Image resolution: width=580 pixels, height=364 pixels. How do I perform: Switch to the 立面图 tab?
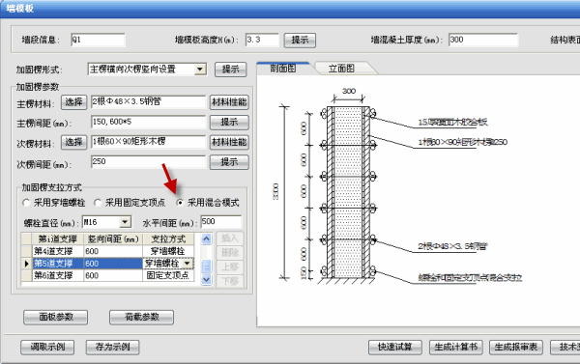341,68
